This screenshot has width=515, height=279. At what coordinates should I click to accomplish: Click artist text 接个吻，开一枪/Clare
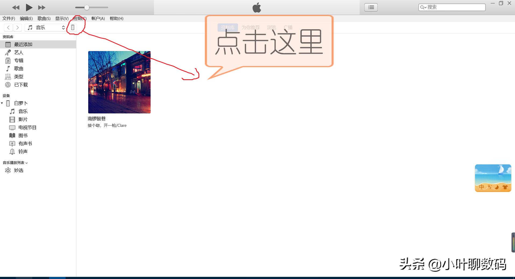point(107,126)
